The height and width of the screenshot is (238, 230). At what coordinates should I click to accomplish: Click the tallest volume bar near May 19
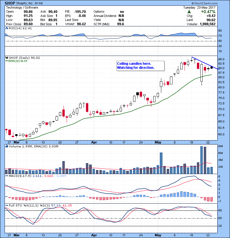pos(202,160)
